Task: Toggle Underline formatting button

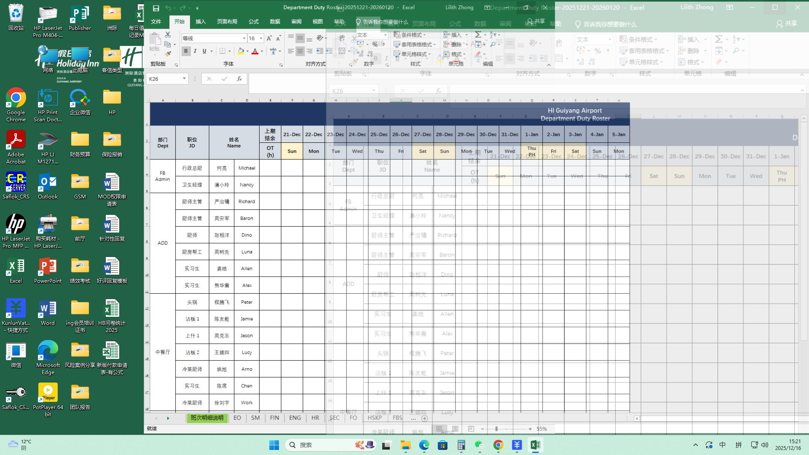Action: tap(204, 51)
